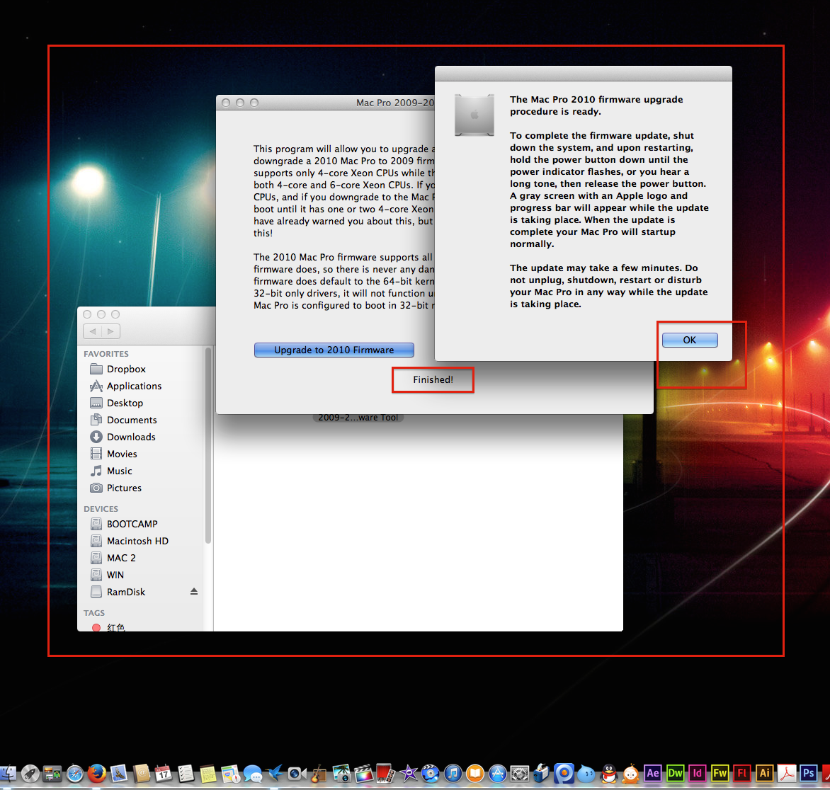
Task: Select Pictures in Finder sidebar
Action: click(x=116, y=487)
